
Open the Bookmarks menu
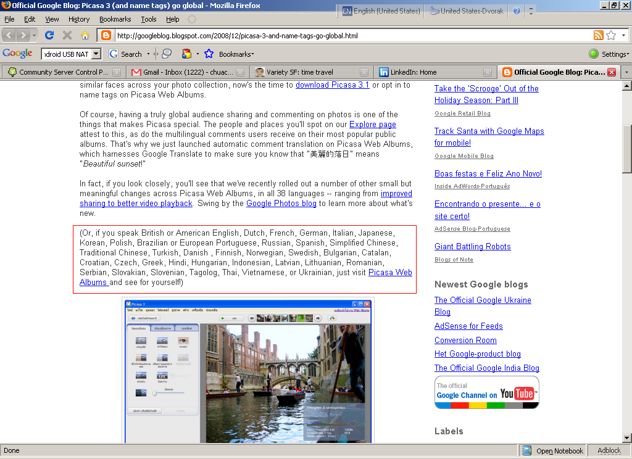point(115,19)
